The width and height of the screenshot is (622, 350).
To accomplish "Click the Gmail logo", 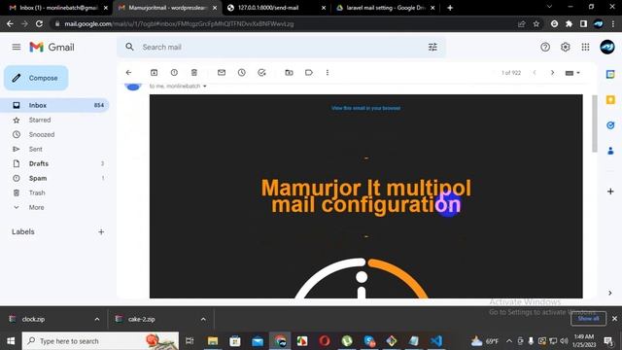I will (x=52, y=48).
